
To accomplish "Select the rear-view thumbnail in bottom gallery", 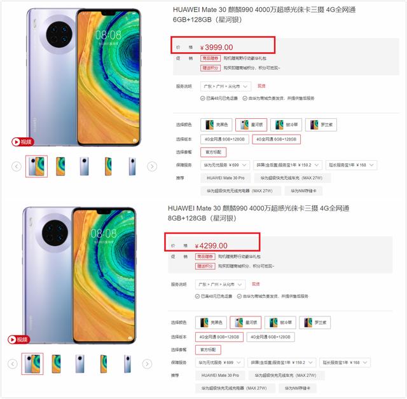I will pos(79,364).
